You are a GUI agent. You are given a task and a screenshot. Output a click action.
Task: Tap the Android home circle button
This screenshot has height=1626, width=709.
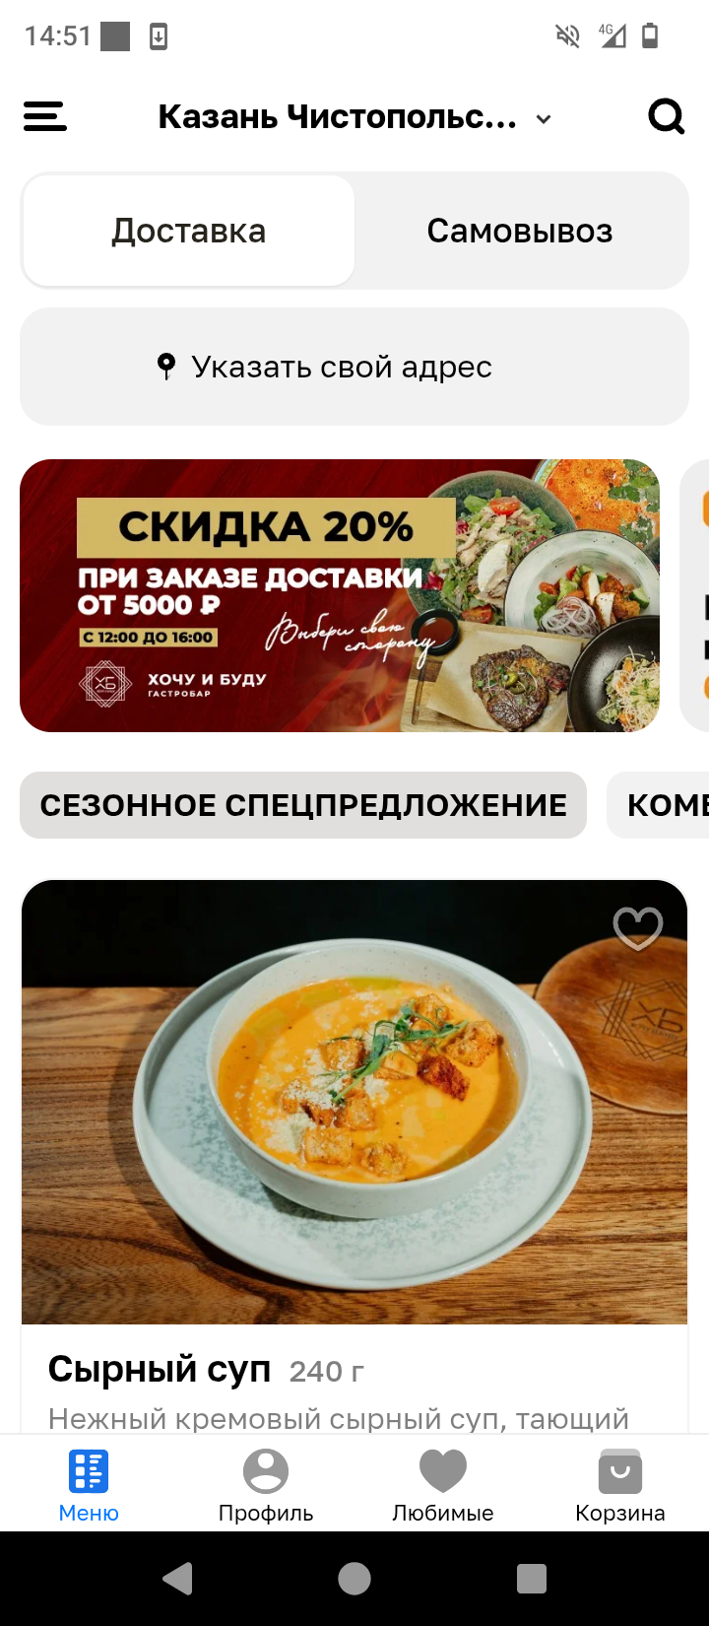point(354,1579)
